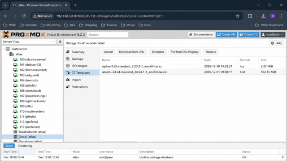Viewport: 287px width, 161px height.
Task: Click Pull from OCI Registry
Action: pos(184,52)
